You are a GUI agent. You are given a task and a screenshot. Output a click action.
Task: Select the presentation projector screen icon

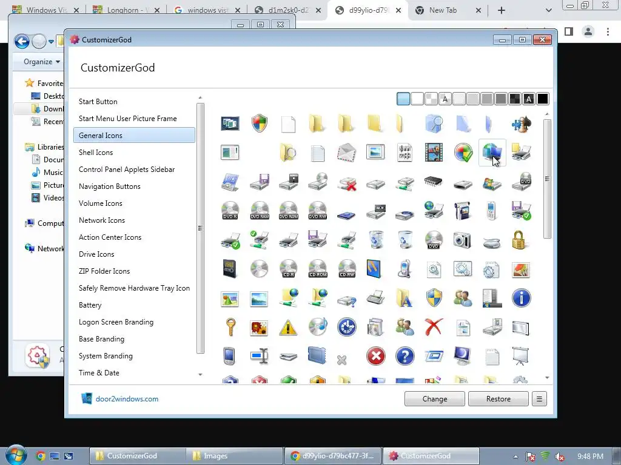(520, 356)
